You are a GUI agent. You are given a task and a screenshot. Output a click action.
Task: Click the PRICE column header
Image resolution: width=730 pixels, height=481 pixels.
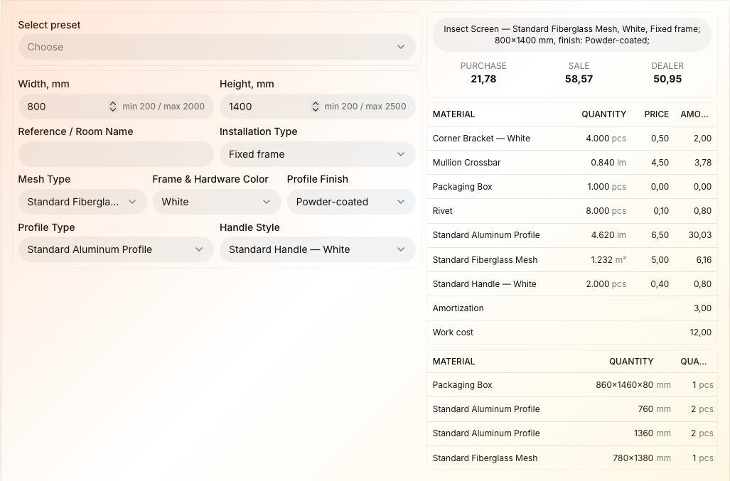pos(657,114)
